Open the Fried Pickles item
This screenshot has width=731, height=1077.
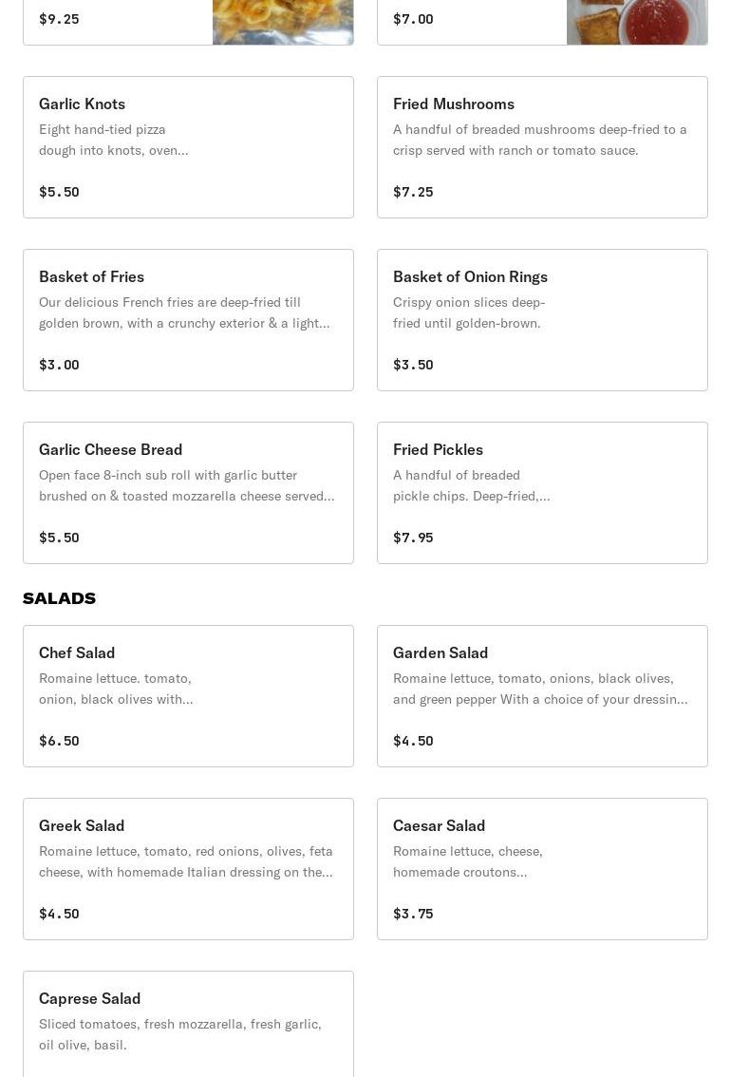(542, 493)
